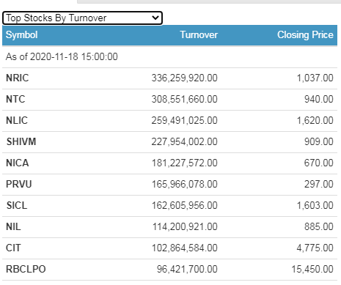Open the Top Stocks By Turnover dropdown

click(82, 18)
